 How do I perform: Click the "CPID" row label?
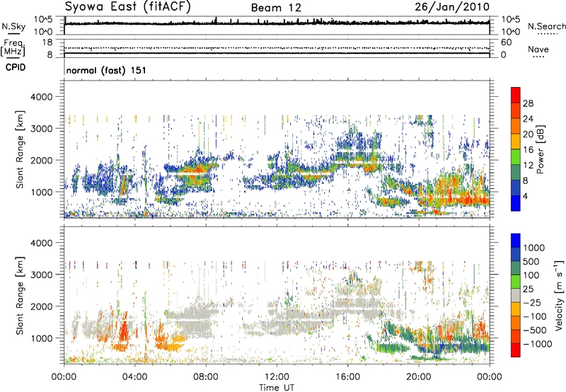(x=16, y=67)
